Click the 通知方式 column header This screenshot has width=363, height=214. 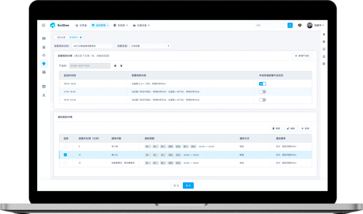pos(244,138)
